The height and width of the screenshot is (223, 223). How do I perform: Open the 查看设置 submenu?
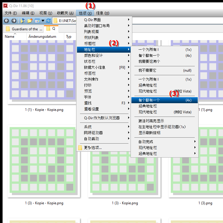[104, 109]
